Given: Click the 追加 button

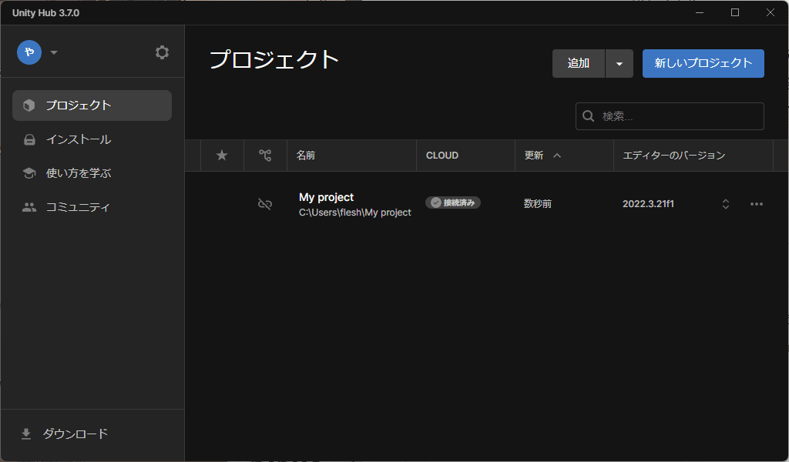Looking at the screenshot, I should point(579,63).
